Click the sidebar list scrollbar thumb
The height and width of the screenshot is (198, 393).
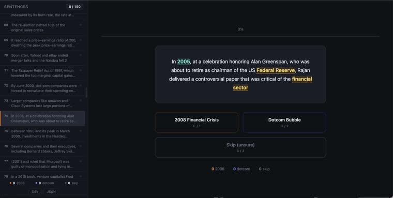coord(87,93)
